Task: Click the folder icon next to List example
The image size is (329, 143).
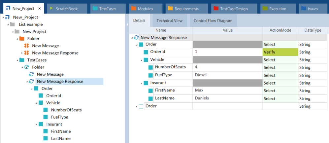Action: pos(13,24)
